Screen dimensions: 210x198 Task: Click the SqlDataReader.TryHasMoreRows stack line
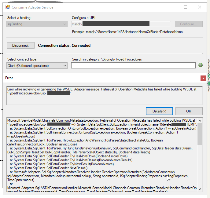69,156
